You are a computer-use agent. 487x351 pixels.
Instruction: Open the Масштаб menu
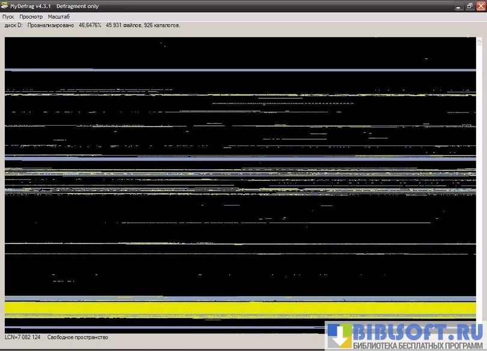coord(59,17)
